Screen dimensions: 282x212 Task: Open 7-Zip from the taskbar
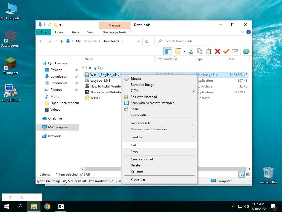61,206
